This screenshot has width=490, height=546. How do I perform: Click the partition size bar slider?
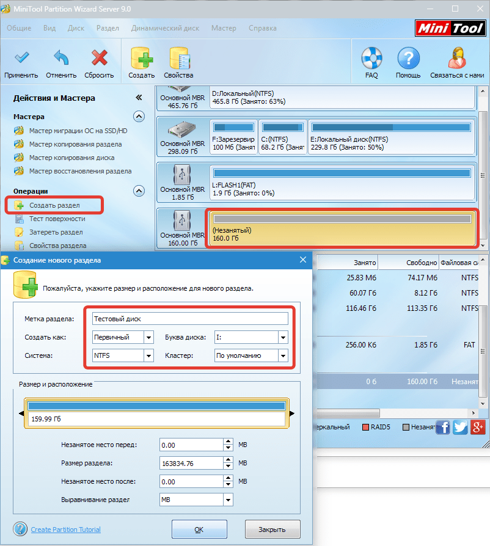[x=156, y=406]
